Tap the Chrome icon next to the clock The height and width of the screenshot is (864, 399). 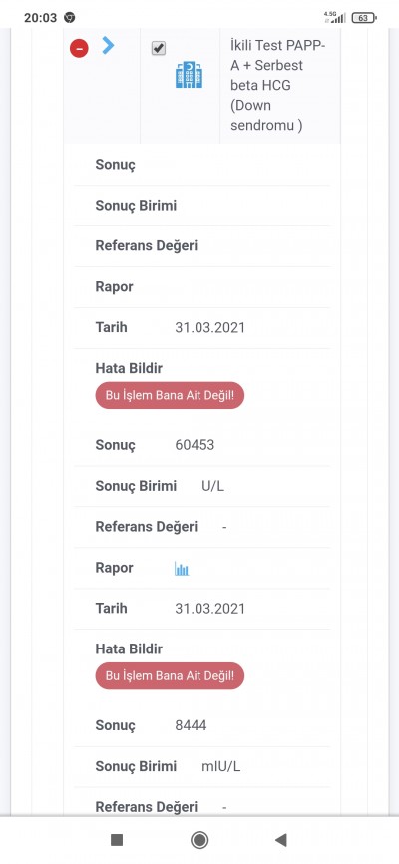[x=70, y=18]
